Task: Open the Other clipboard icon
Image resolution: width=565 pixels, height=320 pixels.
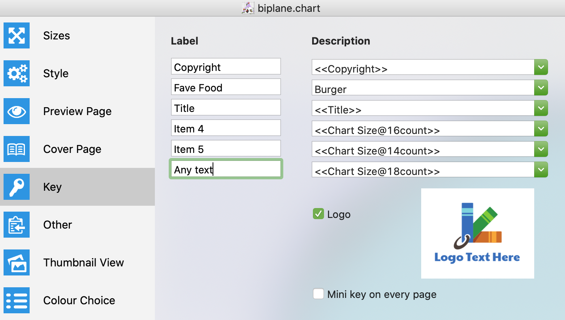Action: 17,225
